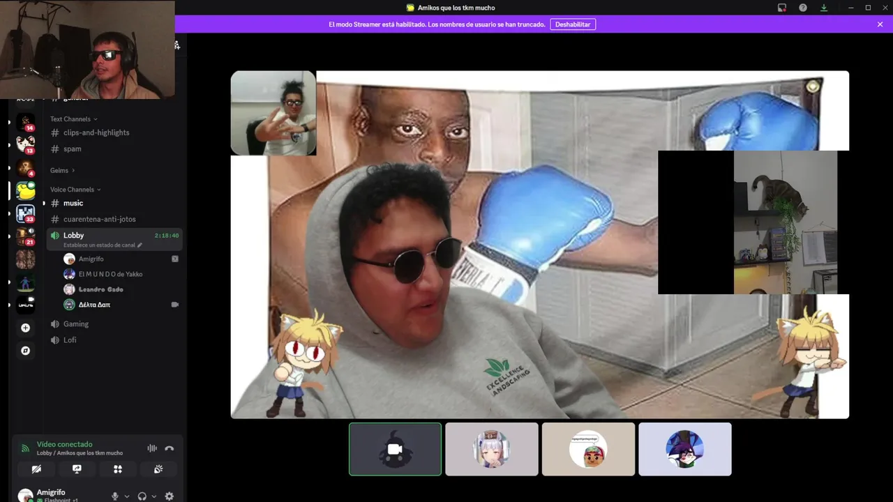Open server icon with 4 badge
This screenshot has height=502, width=893.
(x=26, y=167)
